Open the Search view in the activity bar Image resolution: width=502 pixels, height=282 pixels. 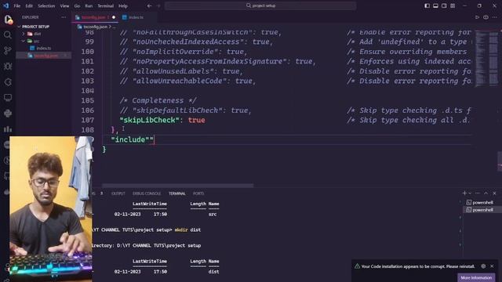coord(8,34)
